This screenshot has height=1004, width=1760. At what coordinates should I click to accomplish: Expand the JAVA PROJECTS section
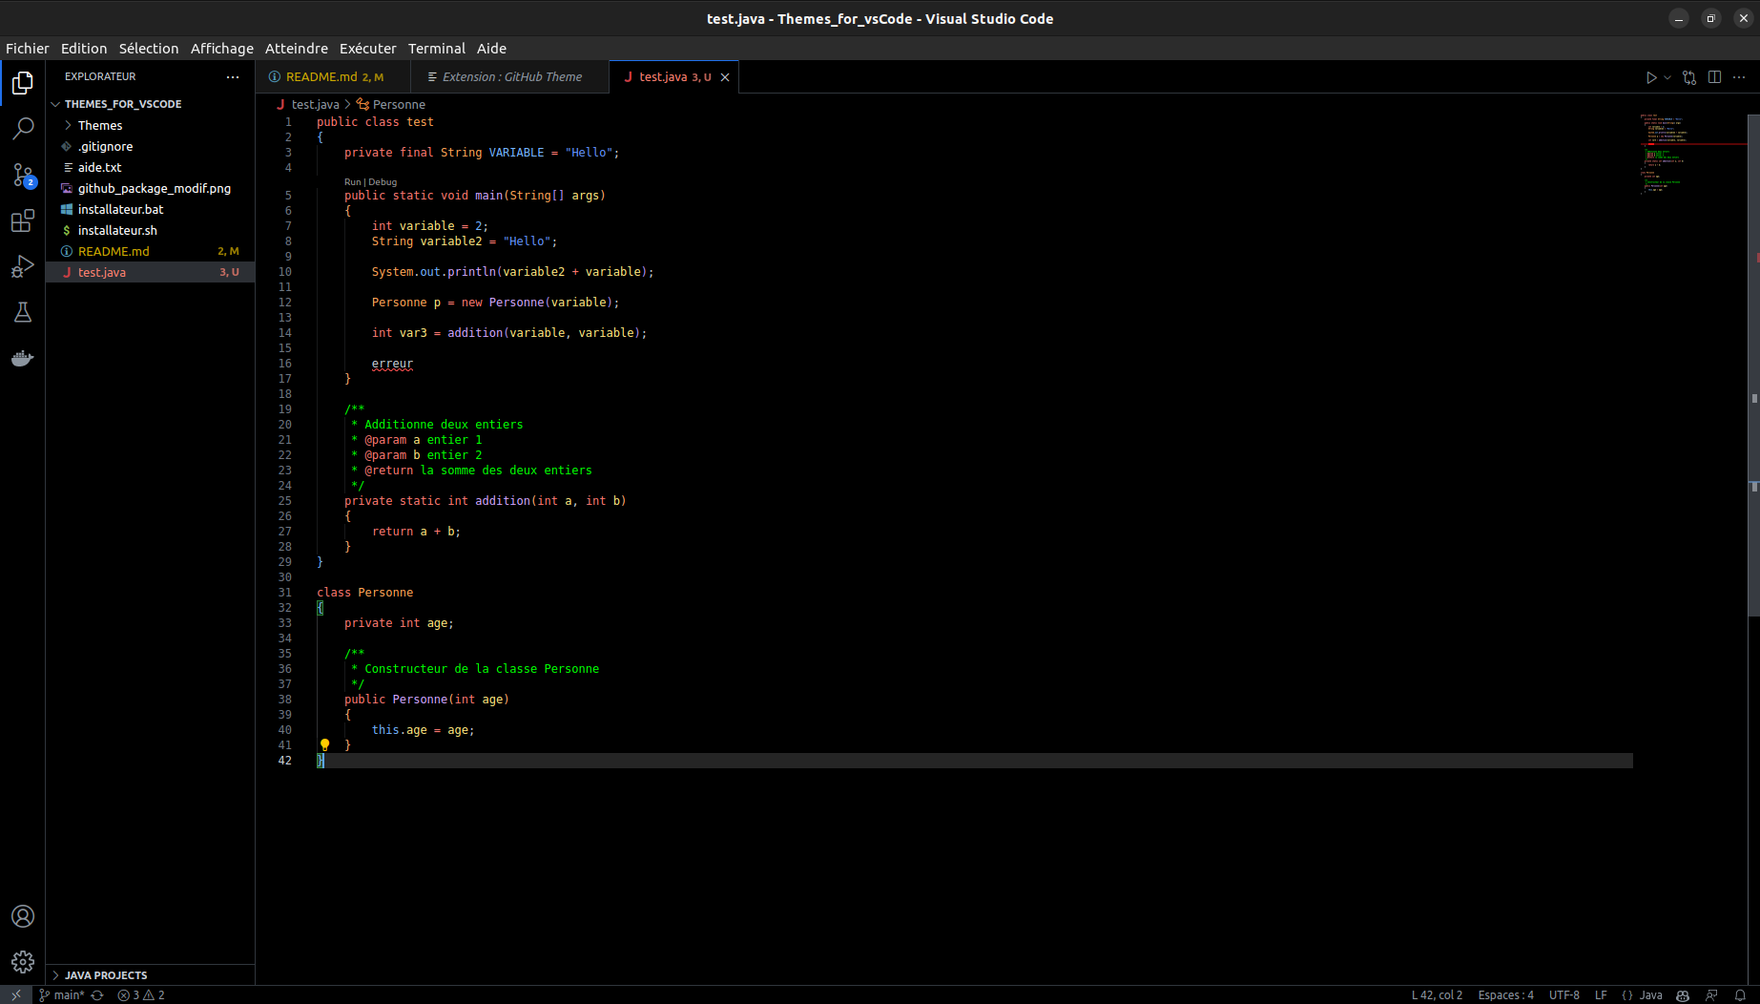[x=106, y=975]
